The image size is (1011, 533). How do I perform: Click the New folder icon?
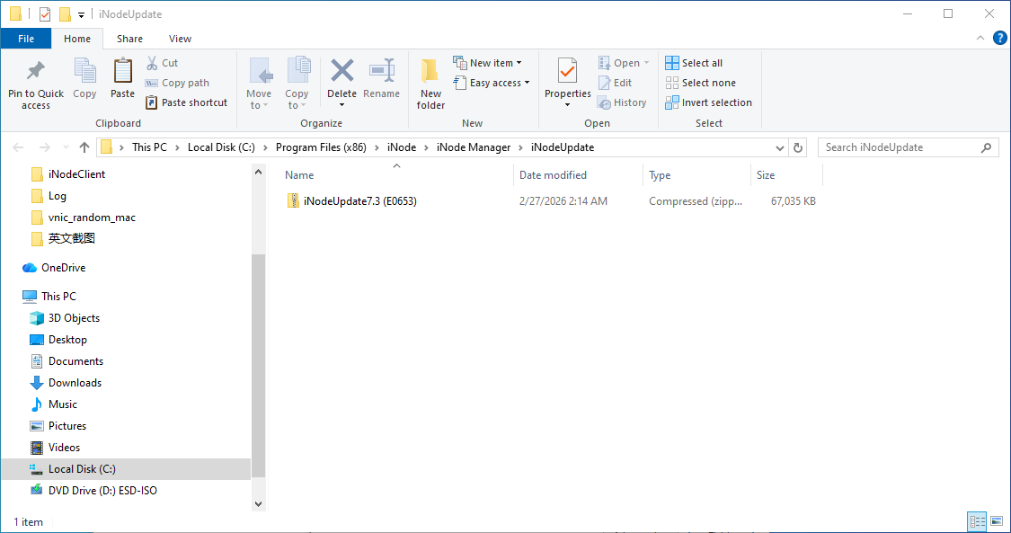point(430,72)
